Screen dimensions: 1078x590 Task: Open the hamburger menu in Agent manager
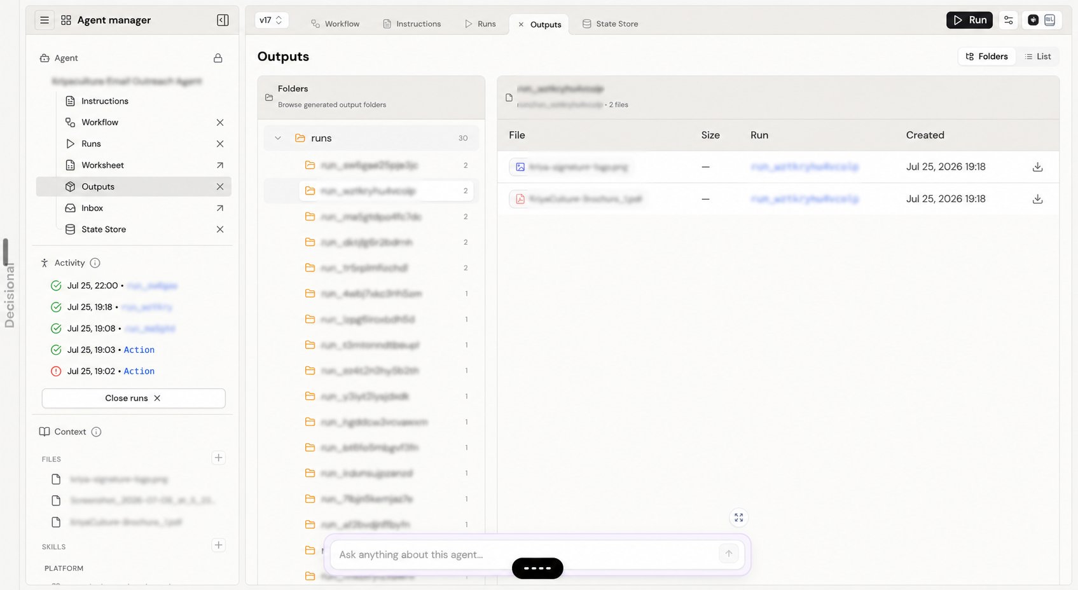tap(45, 20)
